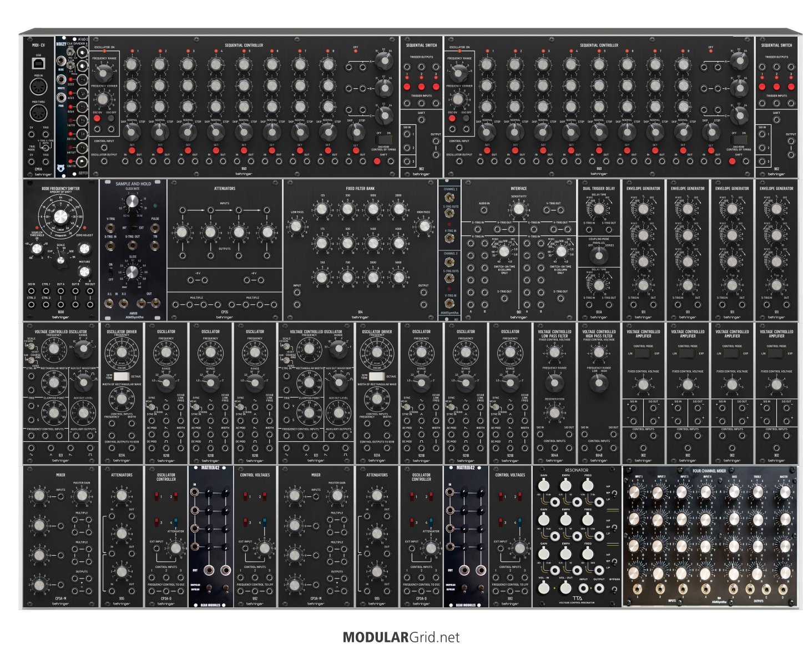
Task: Click the AUDIO IN jack on the Interface module
Action: point(484,210)
